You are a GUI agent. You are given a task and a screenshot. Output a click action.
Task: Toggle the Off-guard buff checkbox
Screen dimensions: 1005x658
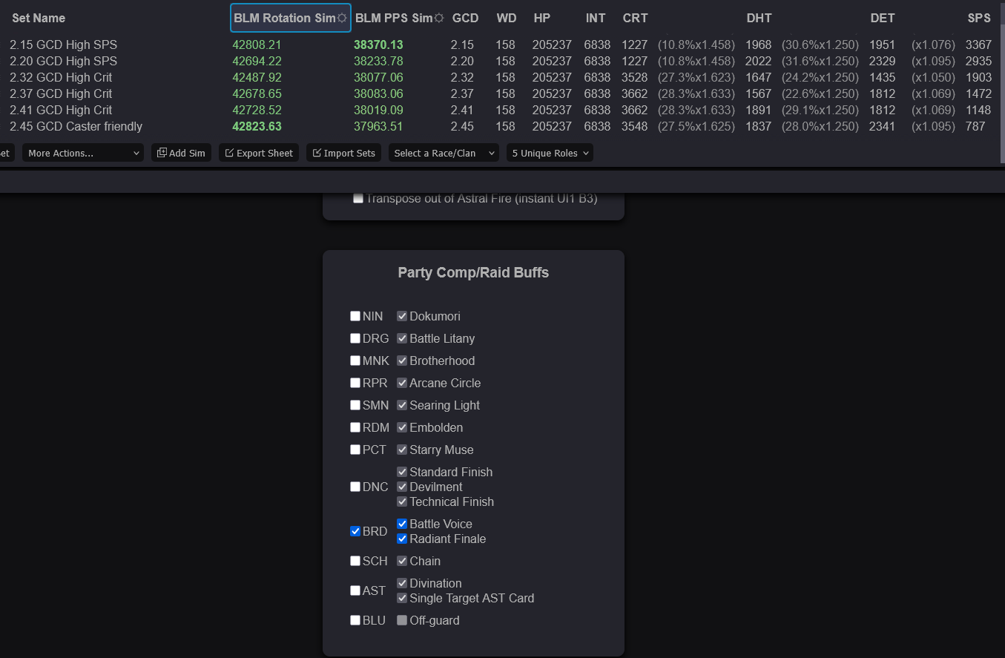[402, 620]
